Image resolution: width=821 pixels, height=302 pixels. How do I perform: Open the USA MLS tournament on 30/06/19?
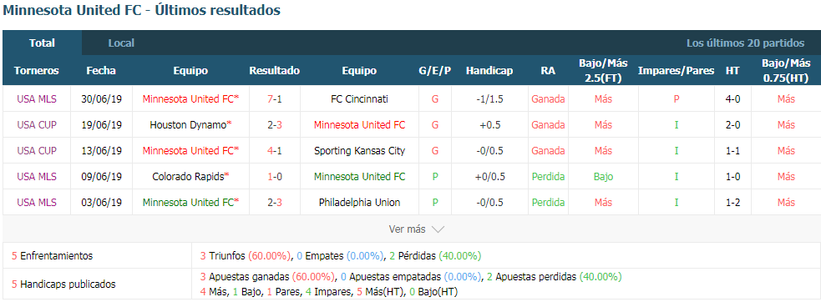37,99
